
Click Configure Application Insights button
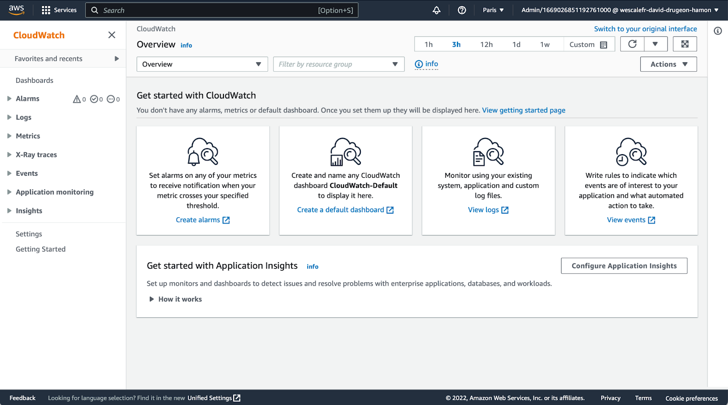[624, 266]
